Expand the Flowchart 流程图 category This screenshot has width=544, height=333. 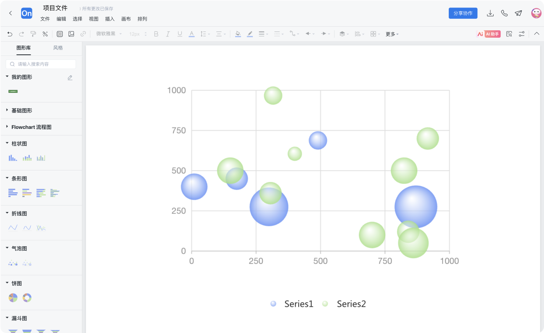pos(31,127)
